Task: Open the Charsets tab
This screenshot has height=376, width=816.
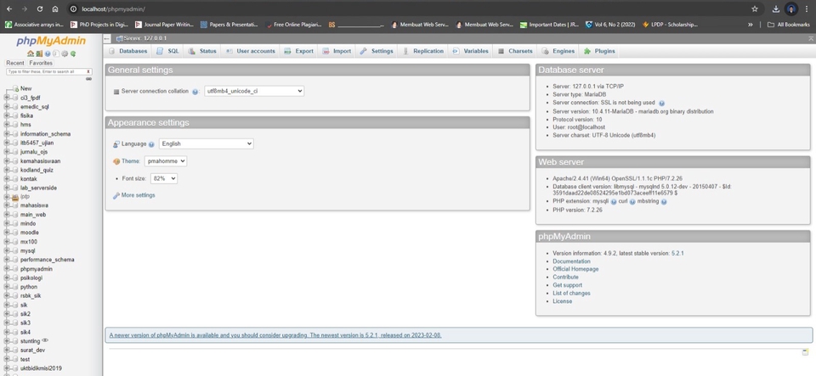Action: click(x=515, y=51)
